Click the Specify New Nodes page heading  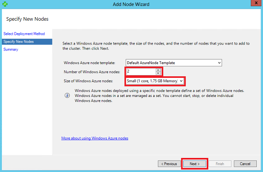27,19
